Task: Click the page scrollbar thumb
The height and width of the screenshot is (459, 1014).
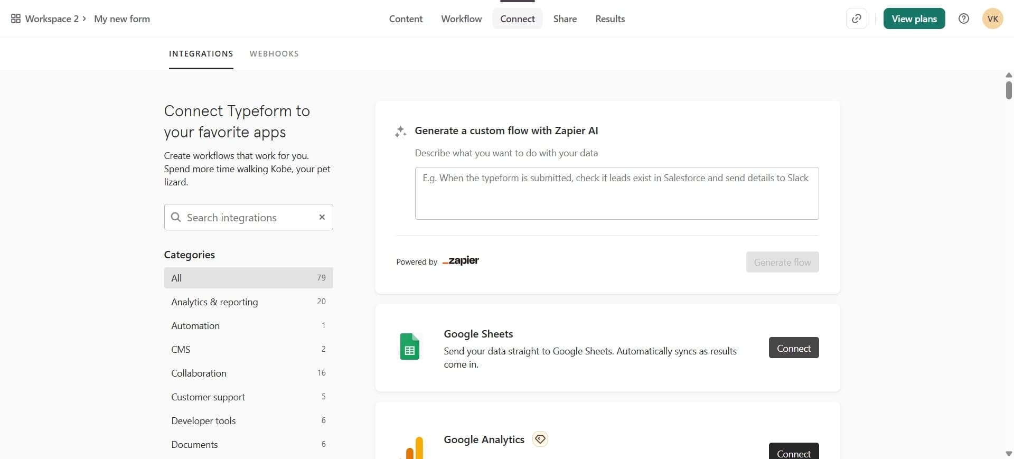Action: tap(1009, 90)
